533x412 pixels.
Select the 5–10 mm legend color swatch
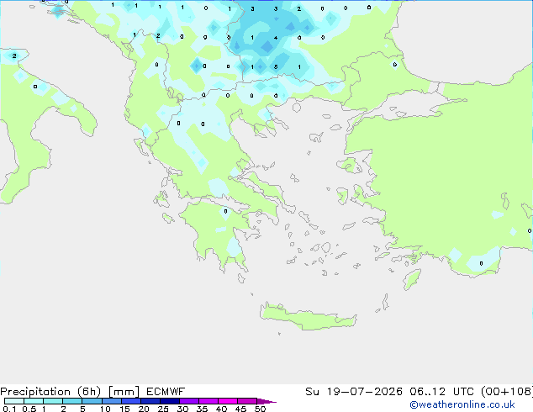tap(92, 401)
